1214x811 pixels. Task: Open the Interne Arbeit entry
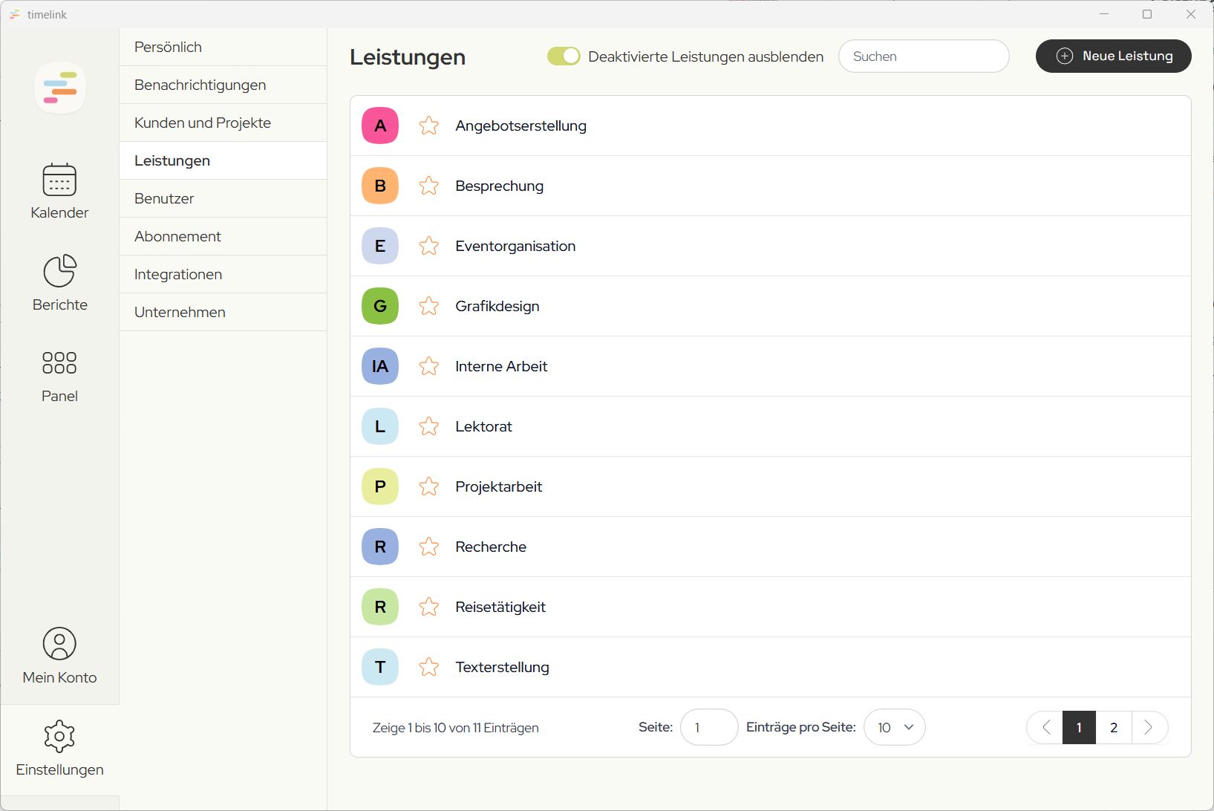[771, 366]
